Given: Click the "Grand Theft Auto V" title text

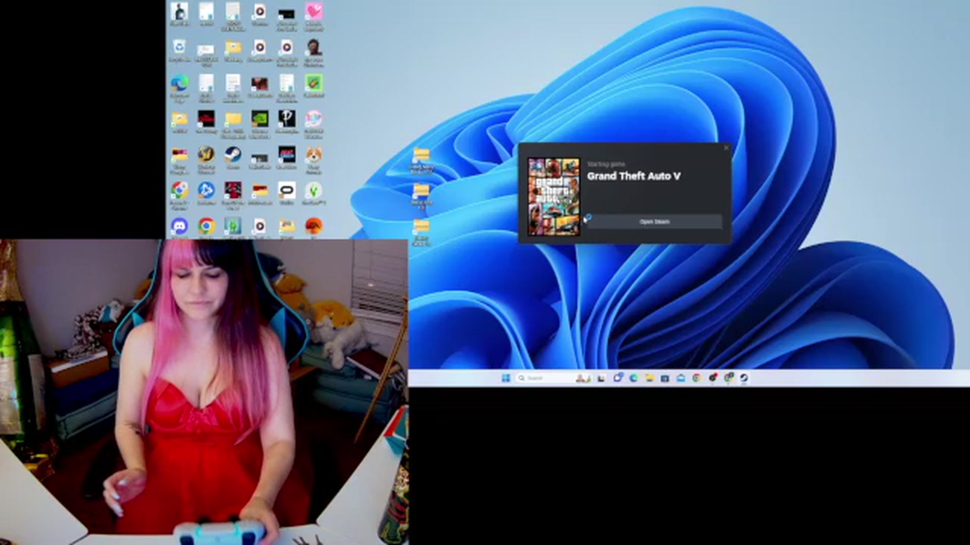Looking at the screenshot, I should tap(634, 176).
